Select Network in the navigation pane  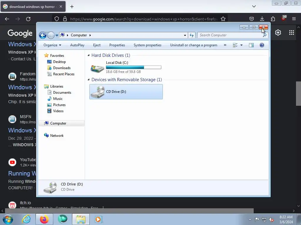57,136
